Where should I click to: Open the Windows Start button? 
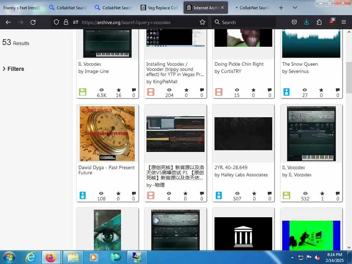tap(9, 257)
